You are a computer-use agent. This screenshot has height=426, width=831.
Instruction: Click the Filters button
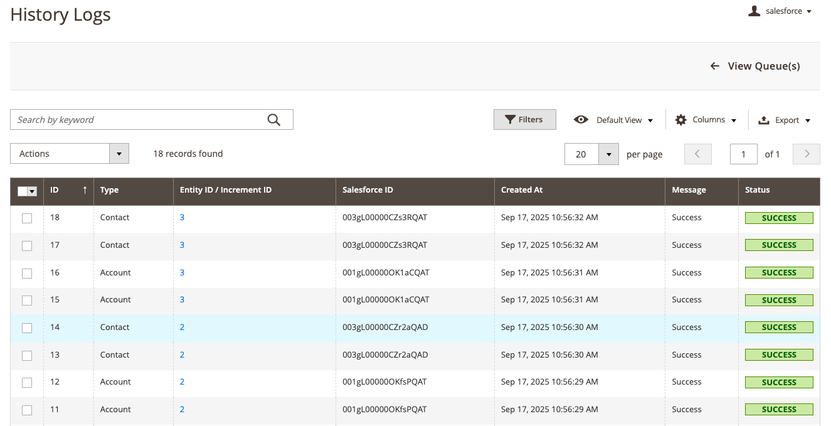point(525,120)
